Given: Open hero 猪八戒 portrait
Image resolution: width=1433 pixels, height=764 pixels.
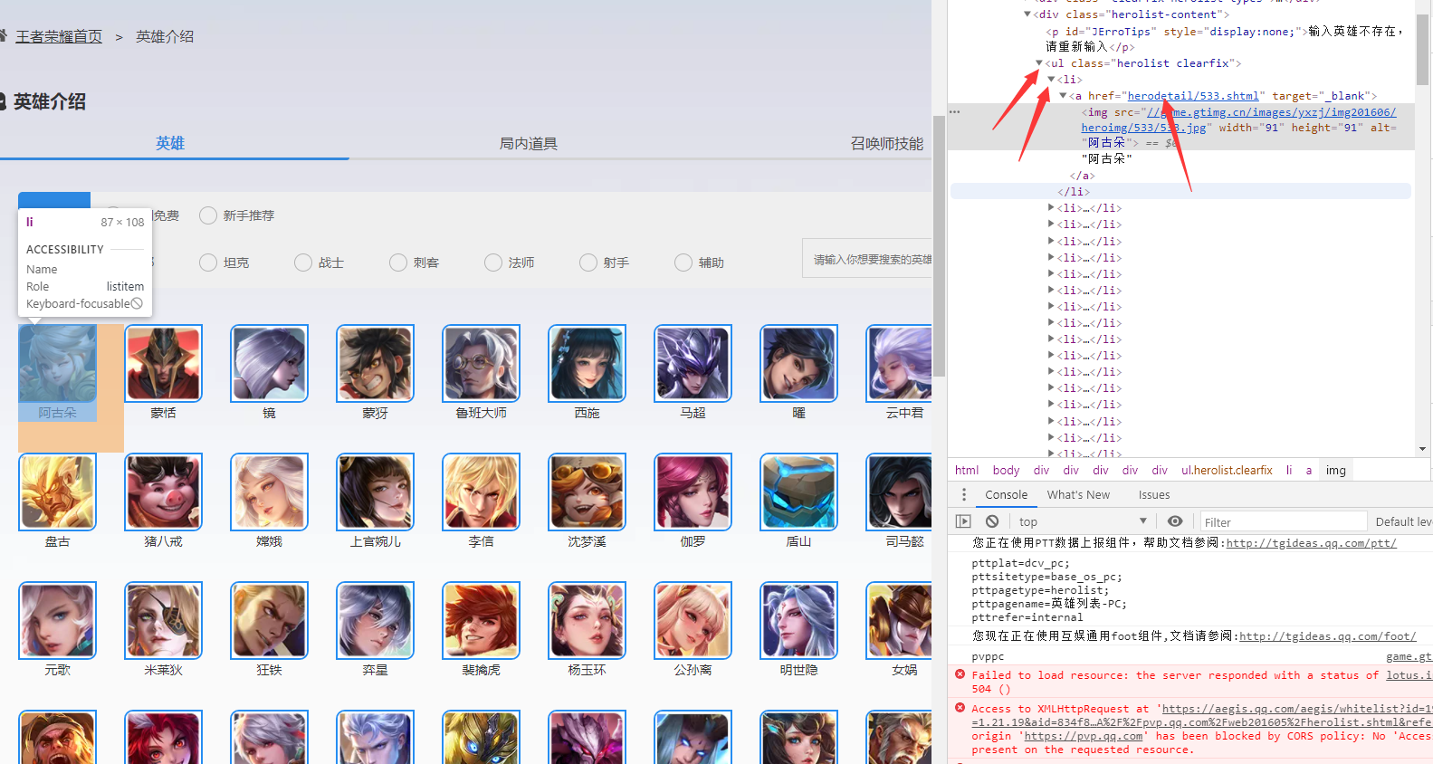Looking at the screenshot, I should [x=163, y=492].
